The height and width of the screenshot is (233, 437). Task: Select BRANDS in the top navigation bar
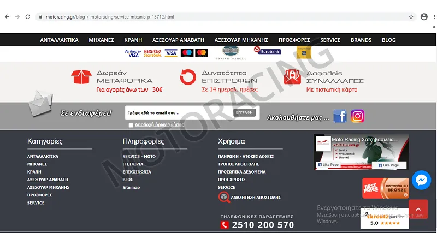click(361, 40)
